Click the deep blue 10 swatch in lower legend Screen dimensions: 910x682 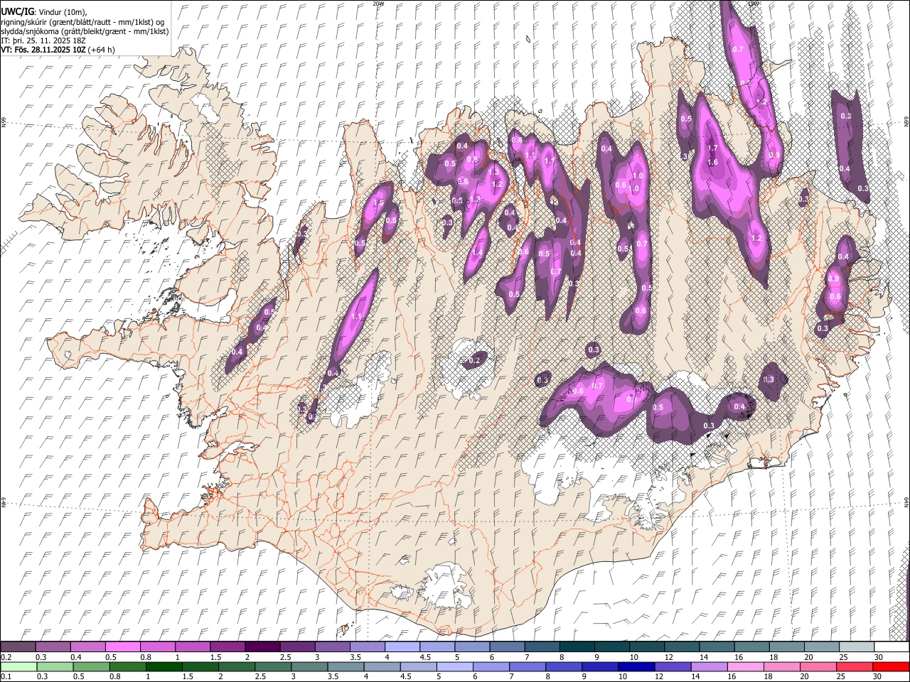point(636,666)
